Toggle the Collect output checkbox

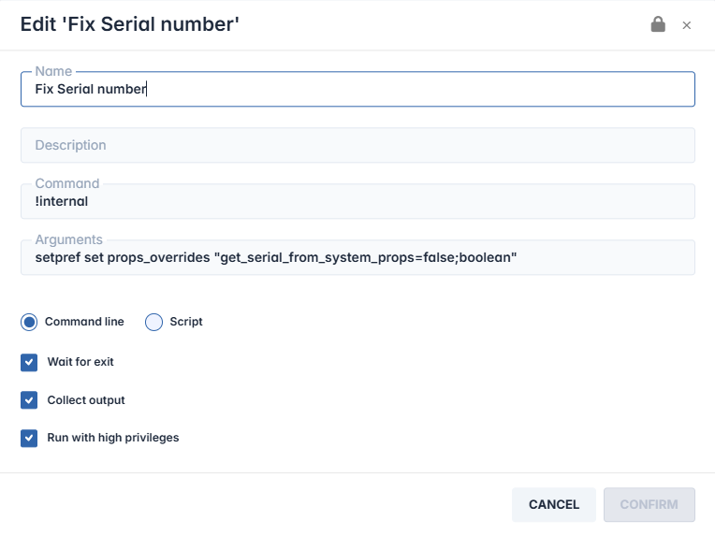pos(29,400)
